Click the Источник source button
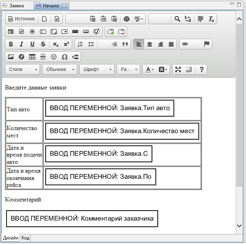Viewport: 246px width, 244px height. click(21, 19)
